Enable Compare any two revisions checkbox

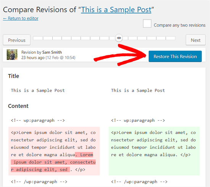147,23
